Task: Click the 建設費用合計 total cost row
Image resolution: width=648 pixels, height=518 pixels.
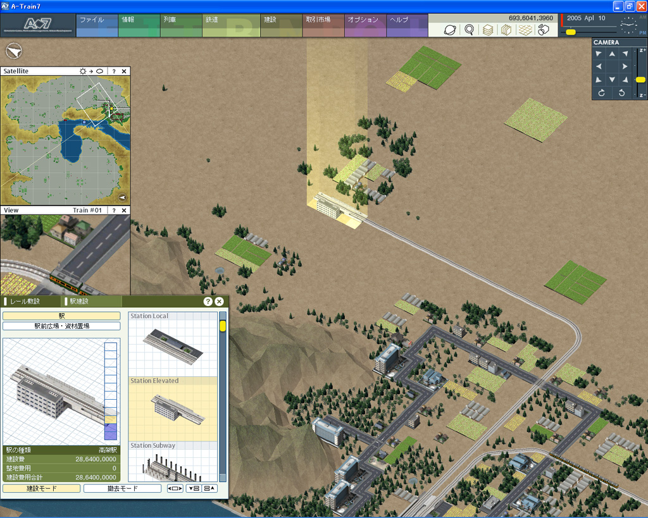Action: pyautogui.click(x=61, y=477)
